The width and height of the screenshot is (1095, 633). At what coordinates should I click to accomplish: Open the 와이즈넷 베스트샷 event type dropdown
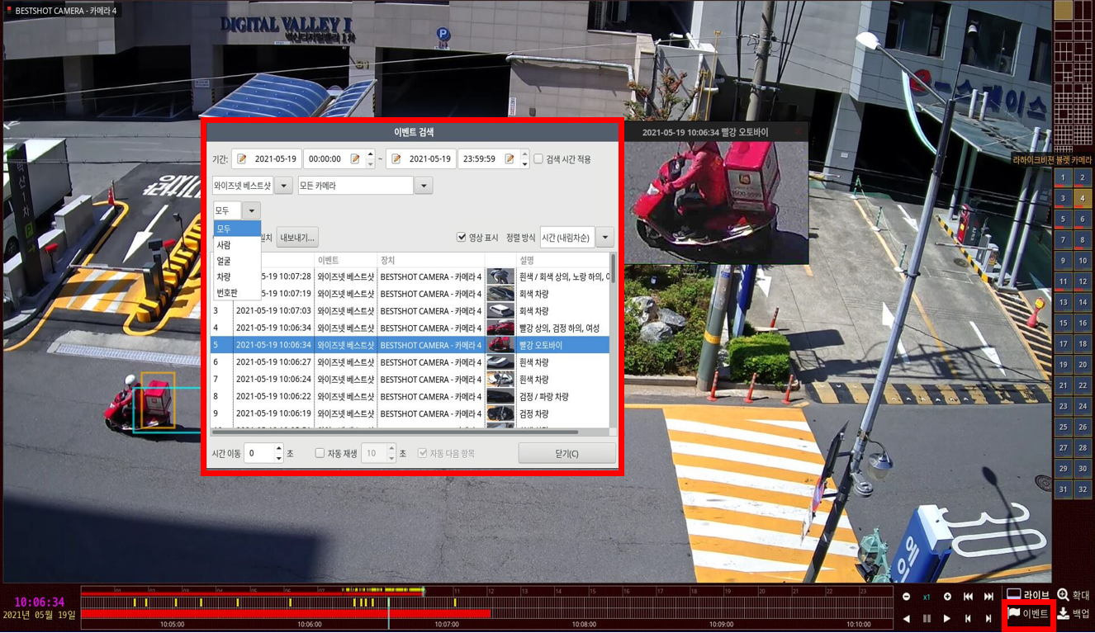(283, 186)
